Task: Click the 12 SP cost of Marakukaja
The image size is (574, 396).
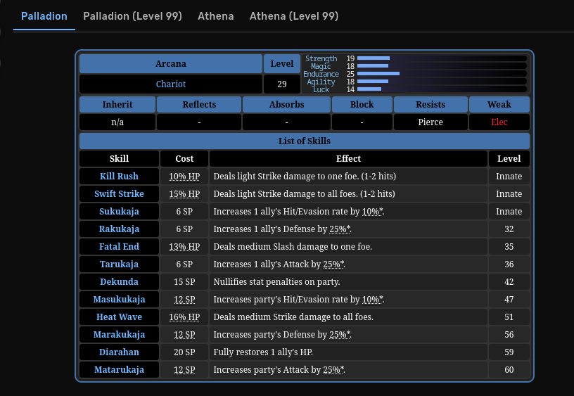Action: pos(184,335)
